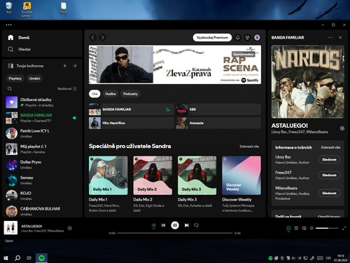Select the Vše filter chip
The width and height of the screenshot is (350, 263).
(94, 94)
